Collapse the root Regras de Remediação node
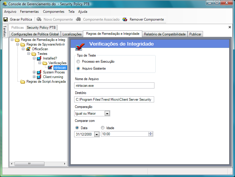235x177 pixels. click(x=12, y=40)
